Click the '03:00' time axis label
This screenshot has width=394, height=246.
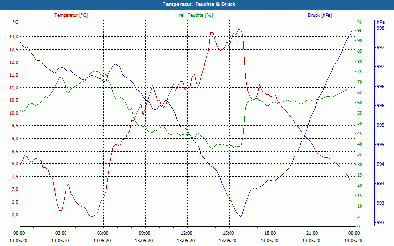click(x=60, y=233)
